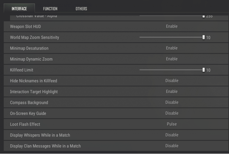Viewport: 229px width, 155px height.
Task: Open the OTHERS settings tab
Action: [81, 9]
